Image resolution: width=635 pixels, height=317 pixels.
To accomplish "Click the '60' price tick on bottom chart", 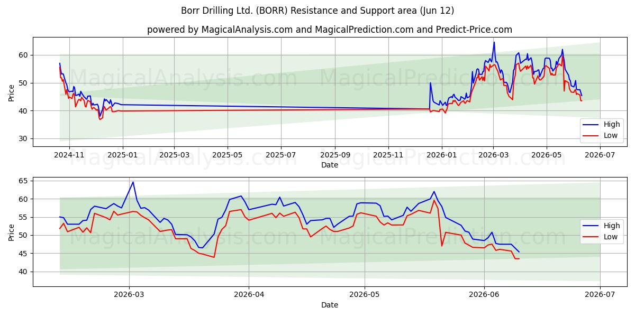I will [x=24, y=199].
